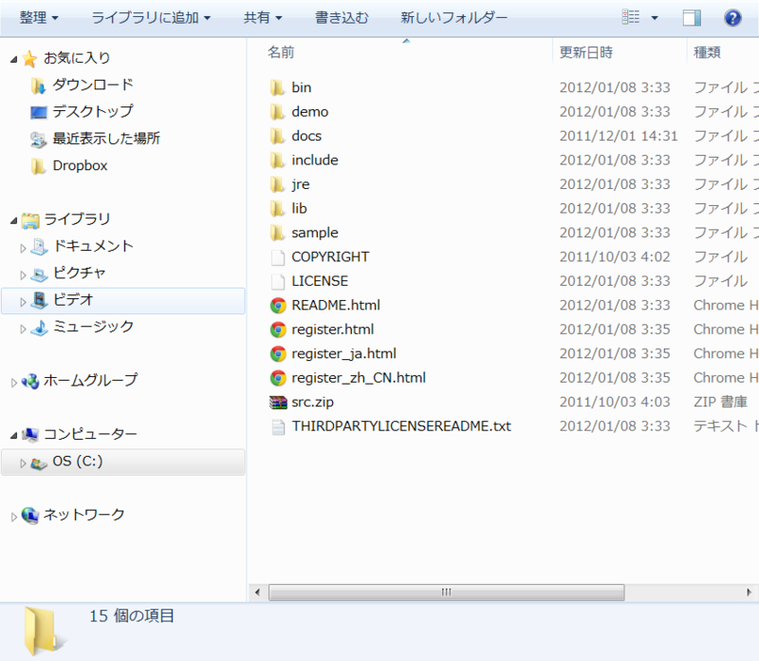Viewport: 759px width, 661px height.
Task: Click the docs folder icon
Action: click(x=277, y=136)
